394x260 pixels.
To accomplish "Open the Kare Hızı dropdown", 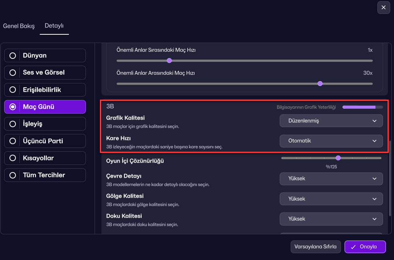I will coord(331,141).
